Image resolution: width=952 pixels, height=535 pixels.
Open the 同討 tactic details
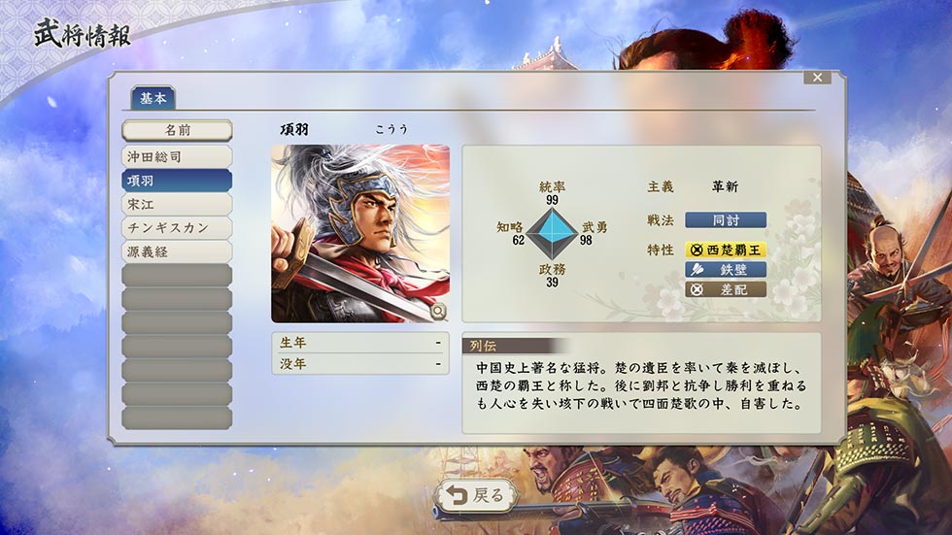point(726,219)
